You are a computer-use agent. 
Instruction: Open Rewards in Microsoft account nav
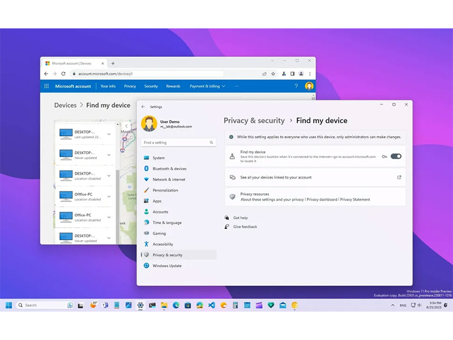(x=173, y=86)
